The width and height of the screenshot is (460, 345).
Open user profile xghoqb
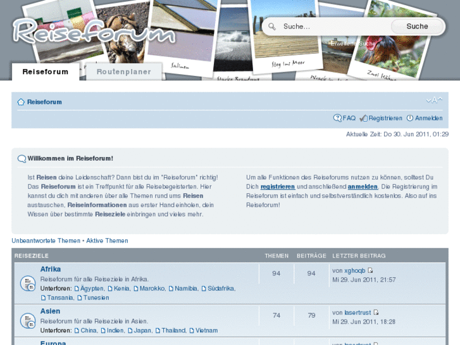click(355, 270)
